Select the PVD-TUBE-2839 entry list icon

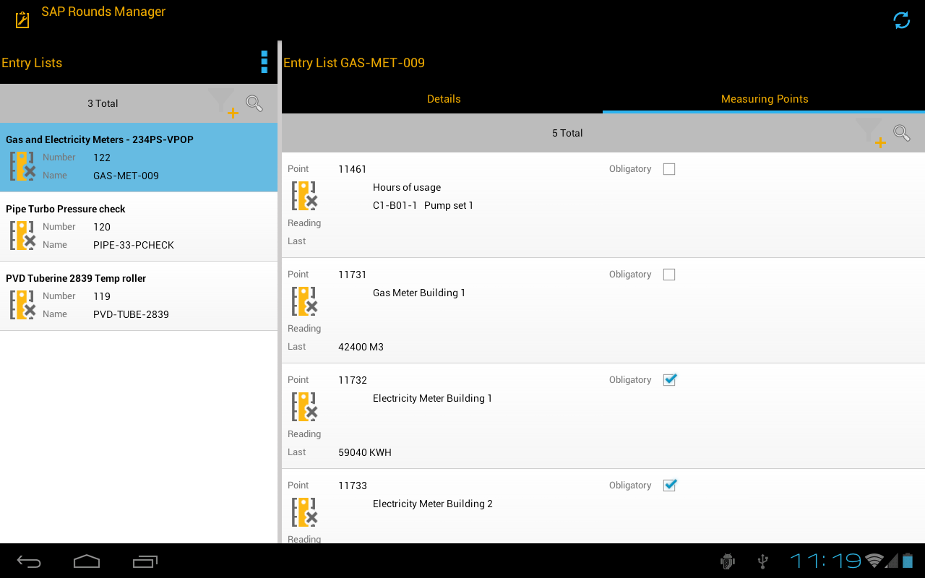pyautogui.click(x=22, y=304)
